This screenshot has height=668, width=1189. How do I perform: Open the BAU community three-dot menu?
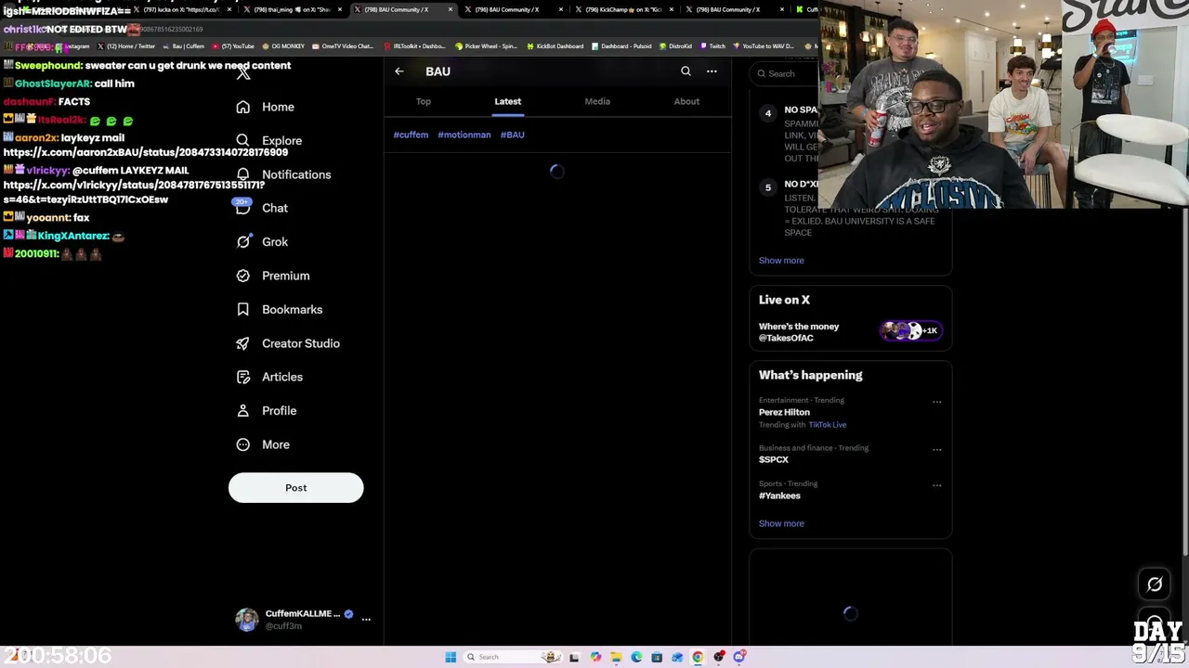click(712, 71)
